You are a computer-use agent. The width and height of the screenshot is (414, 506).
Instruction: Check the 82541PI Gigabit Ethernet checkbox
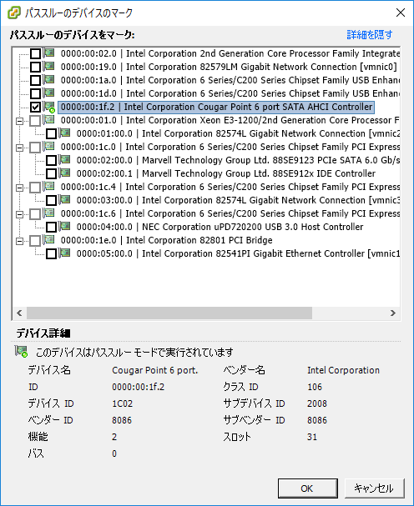tap(51, 254)
